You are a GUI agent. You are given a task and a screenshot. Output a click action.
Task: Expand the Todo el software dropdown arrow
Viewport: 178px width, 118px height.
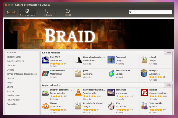point(38,13)
